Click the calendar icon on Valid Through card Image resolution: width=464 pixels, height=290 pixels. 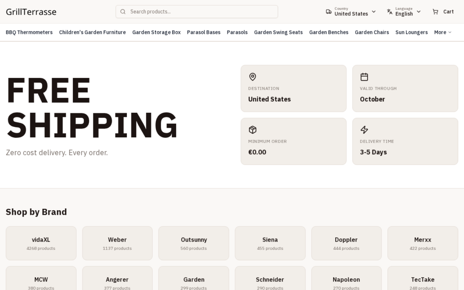[x=364, y=77]
